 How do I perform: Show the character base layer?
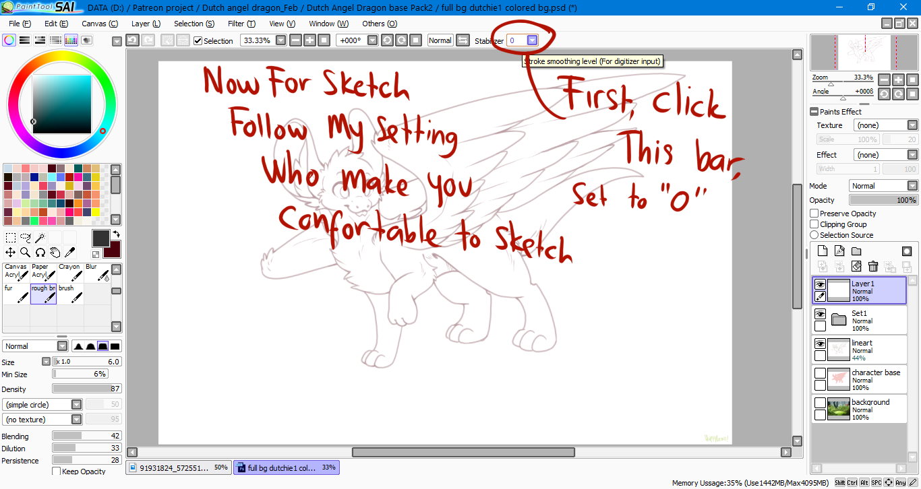point(820,373)
